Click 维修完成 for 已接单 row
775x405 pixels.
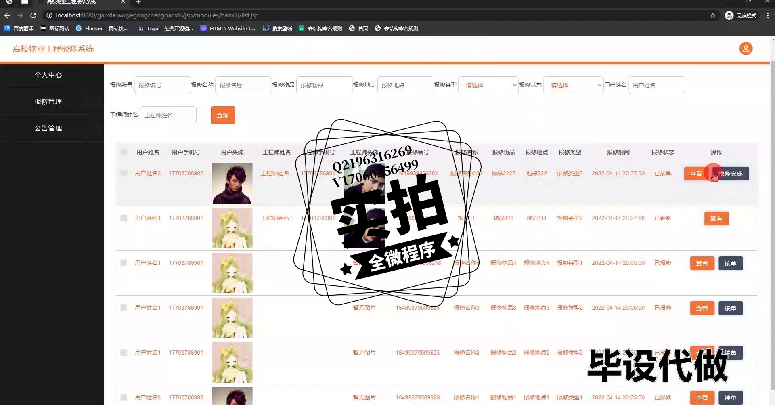click(x=731, y=174)
